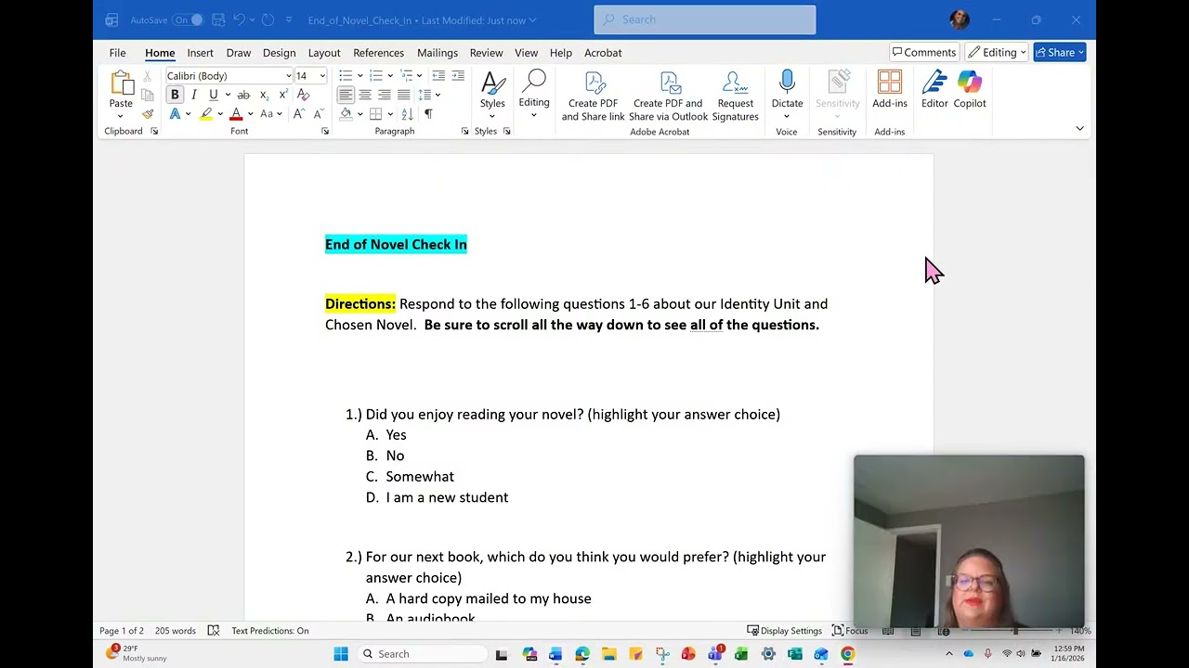Viewport: 1189px width, 668px height.
Task: Apply yellow text highlight color
Action: [x=206, y=114]
